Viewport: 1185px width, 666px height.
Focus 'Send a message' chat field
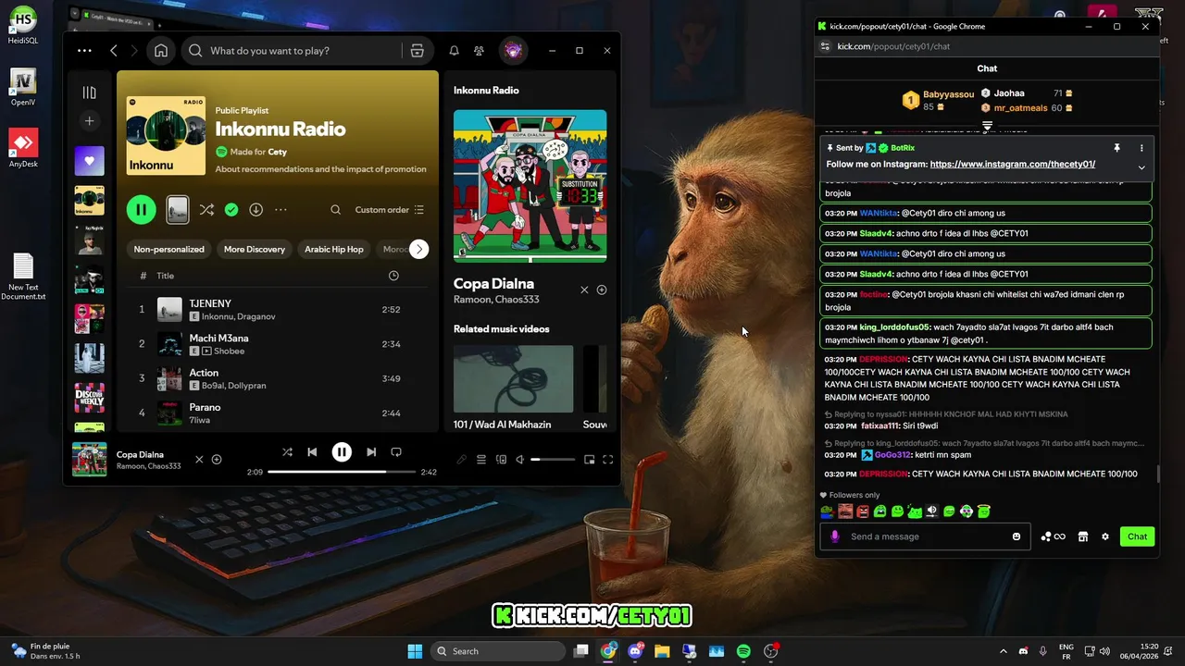(926, 536)
